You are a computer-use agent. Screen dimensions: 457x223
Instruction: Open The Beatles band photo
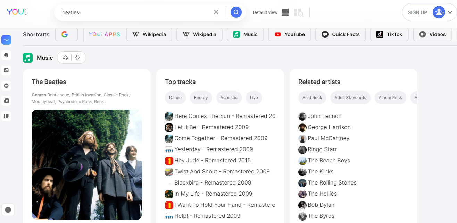(87, 165)
